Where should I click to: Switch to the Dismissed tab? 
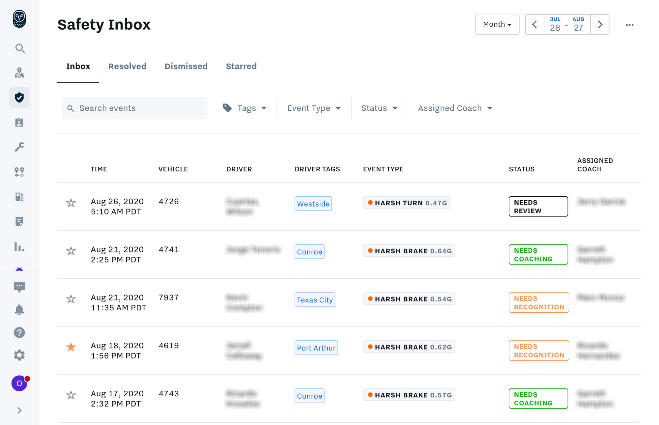186,66
